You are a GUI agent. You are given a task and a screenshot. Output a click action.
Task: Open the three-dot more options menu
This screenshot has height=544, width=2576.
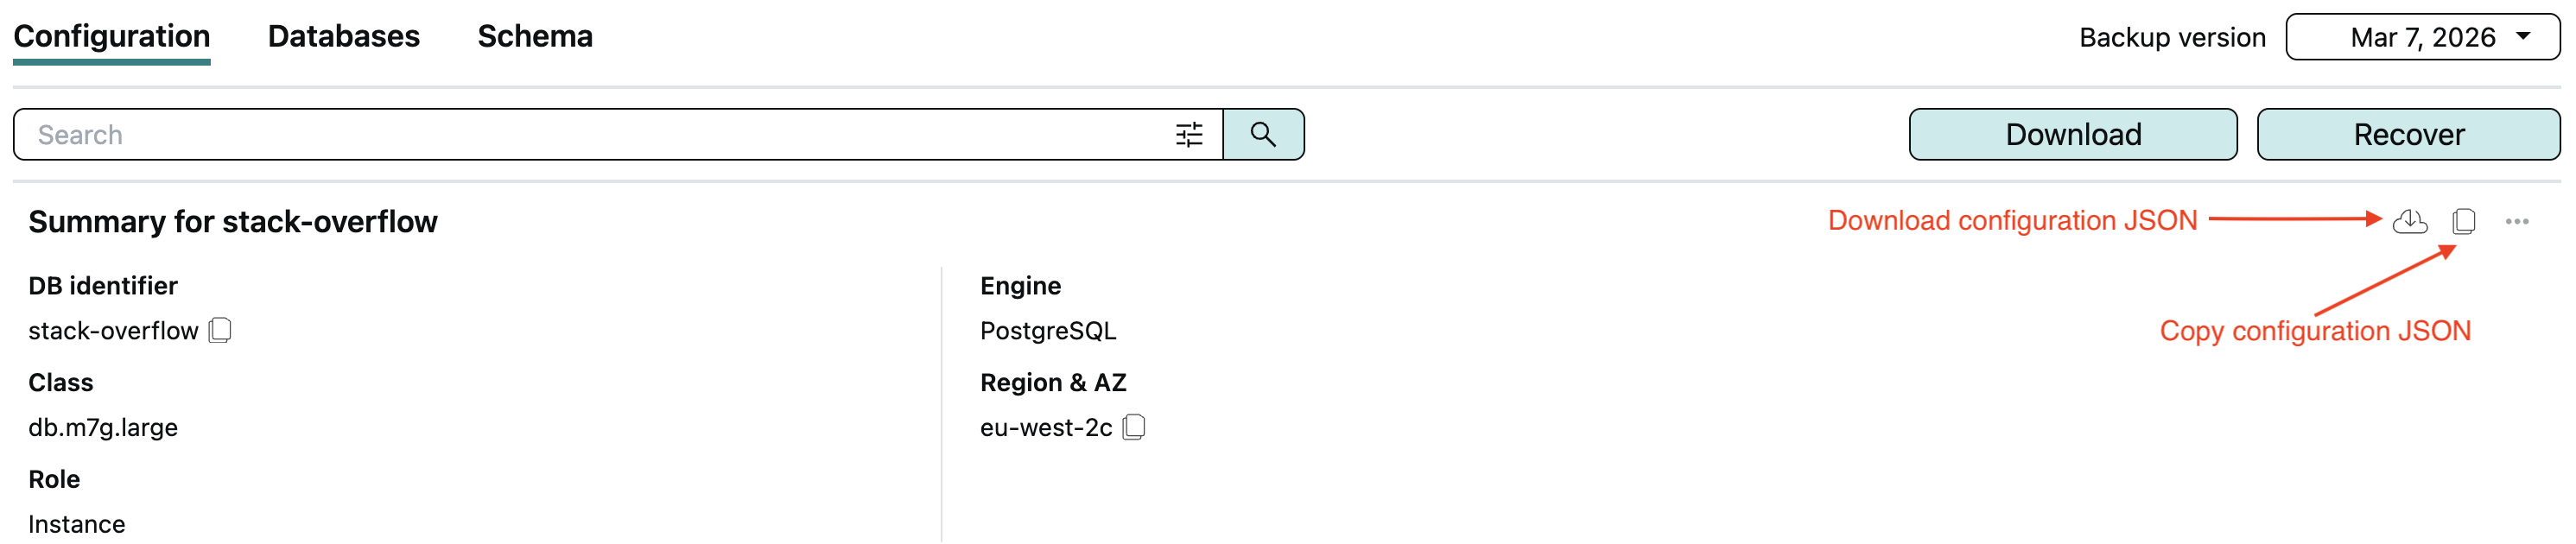pyautogui.click(x=2517, y=221)
